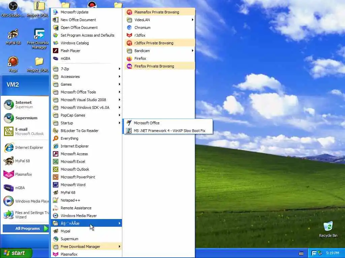Expand Free Download Manager program folder
The height and width of the screenshot is (258, 345).
point(87,247)
